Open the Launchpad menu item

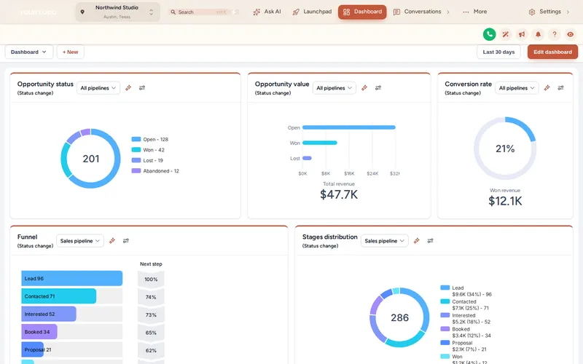[312, 12]
